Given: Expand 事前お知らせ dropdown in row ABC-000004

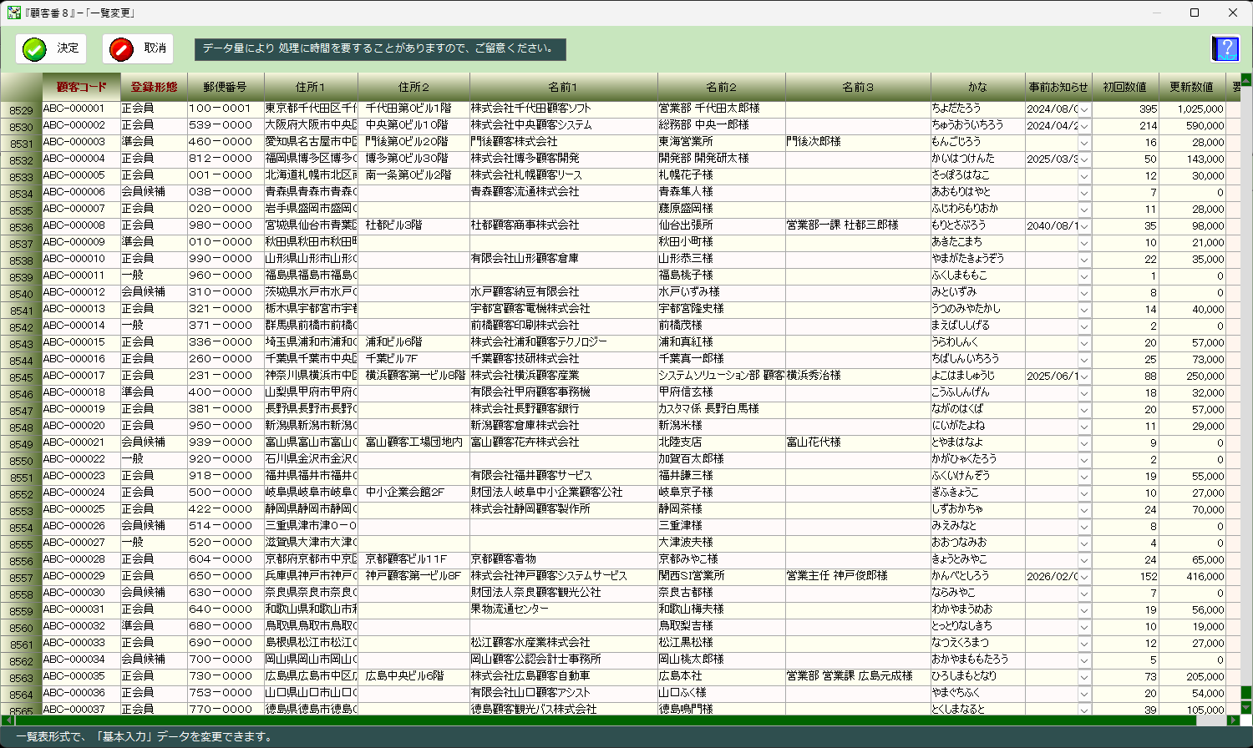Looking at the screenshot, I should [x=1084, y=159].
